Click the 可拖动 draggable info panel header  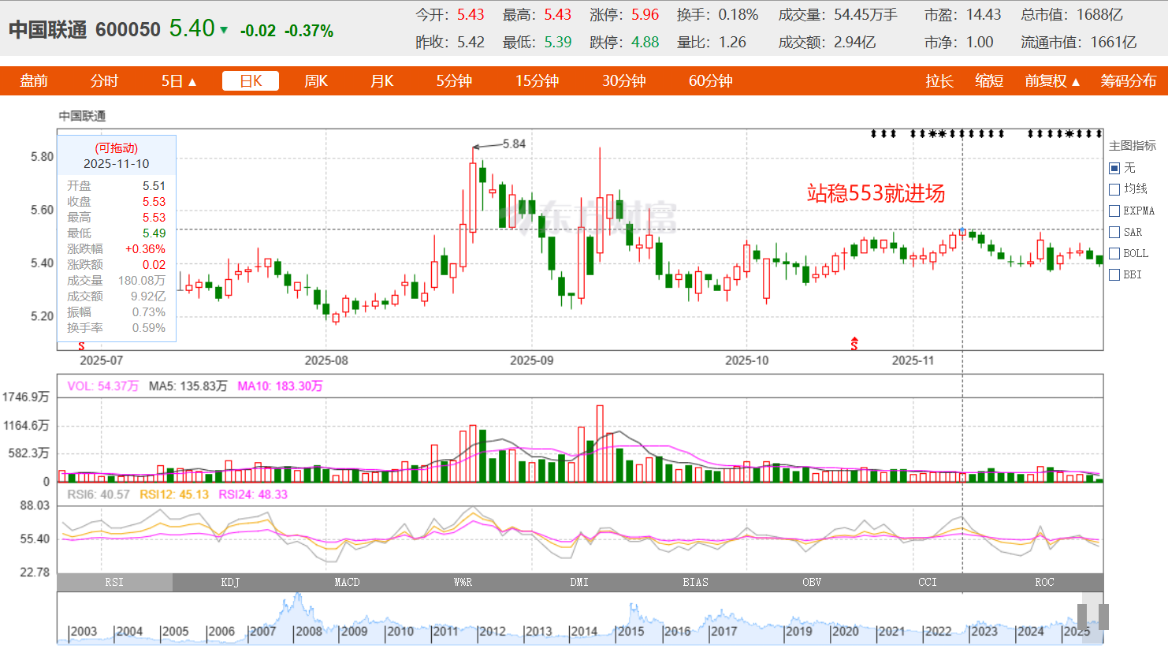click(117, 148)
